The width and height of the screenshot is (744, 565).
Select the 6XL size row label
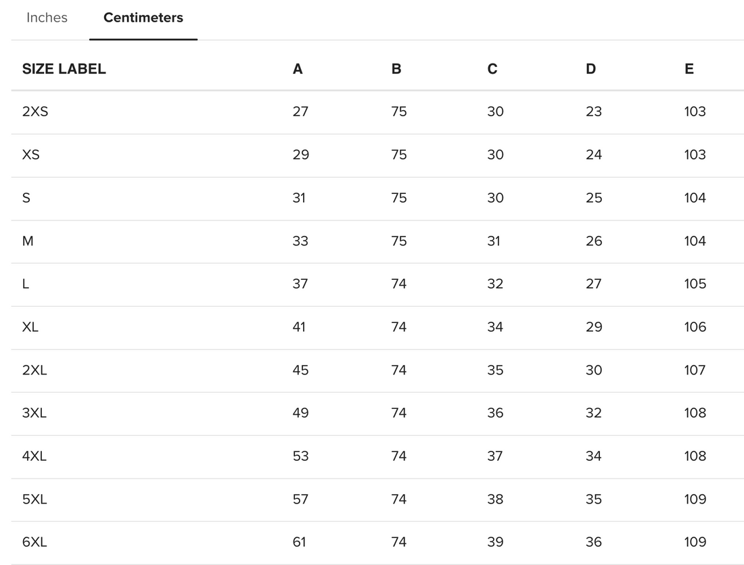point(34,542)
